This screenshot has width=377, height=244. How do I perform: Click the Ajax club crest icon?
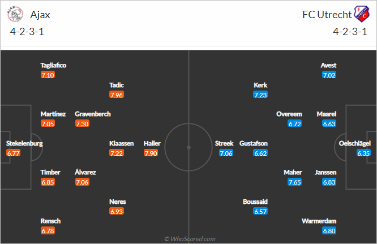[x=15, y=14]
